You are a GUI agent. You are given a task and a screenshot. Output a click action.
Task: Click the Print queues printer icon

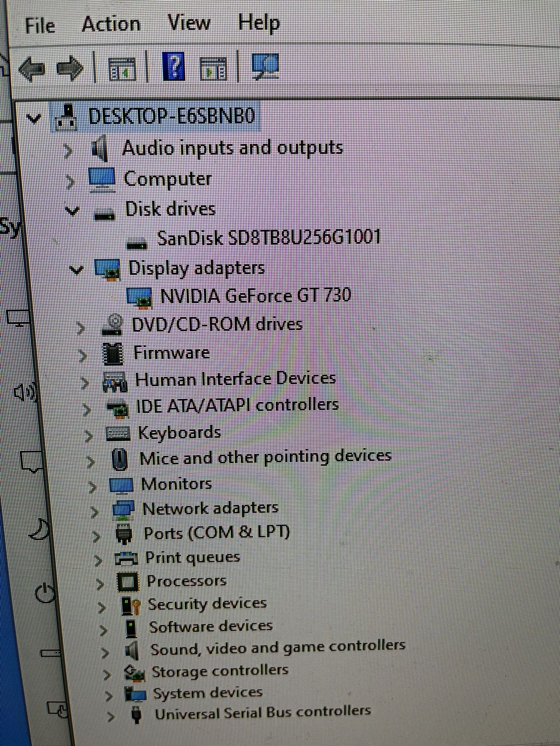126,559
